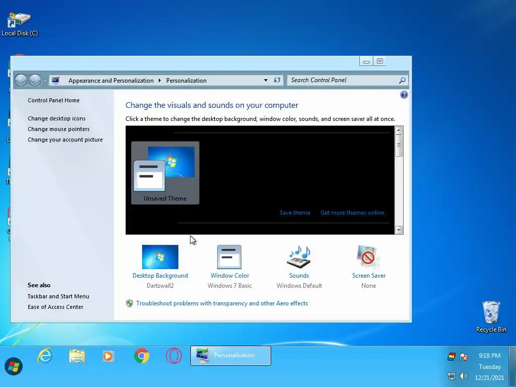Open Taskbar and Start Menu link
Image resolution: width=516 pixels, height=387 pixels.
pyautogui.click(x=58, y=296)
